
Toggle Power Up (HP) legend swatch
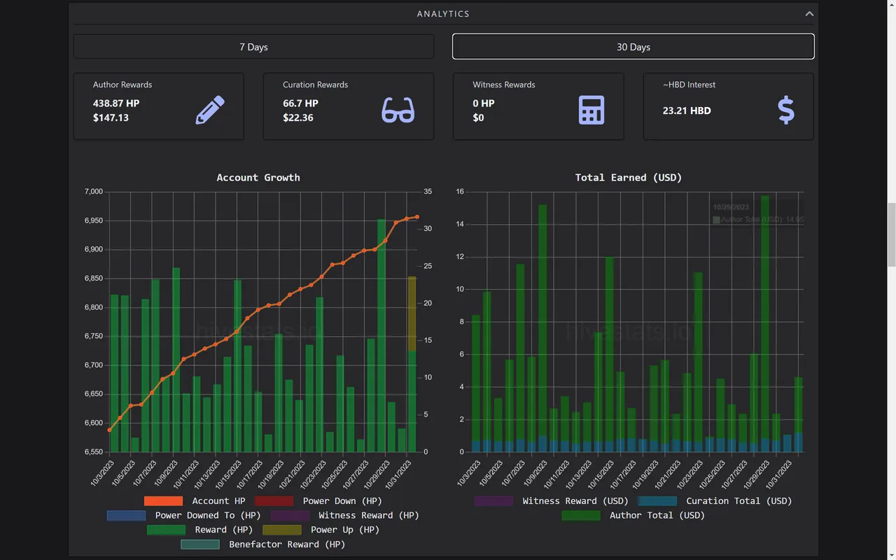282,530
